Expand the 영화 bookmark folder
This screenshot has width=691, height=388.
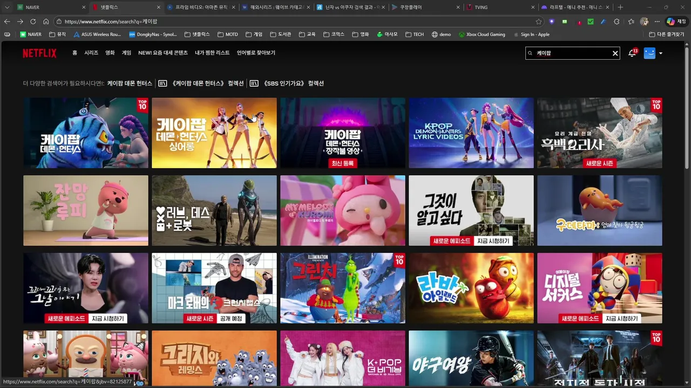click(x=360, y=34)
